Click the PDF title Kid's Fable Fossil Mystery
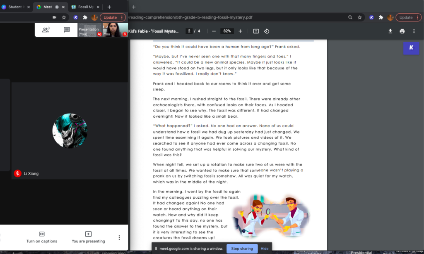The width and height of the screenshot is (424, 254). (153, 31)
